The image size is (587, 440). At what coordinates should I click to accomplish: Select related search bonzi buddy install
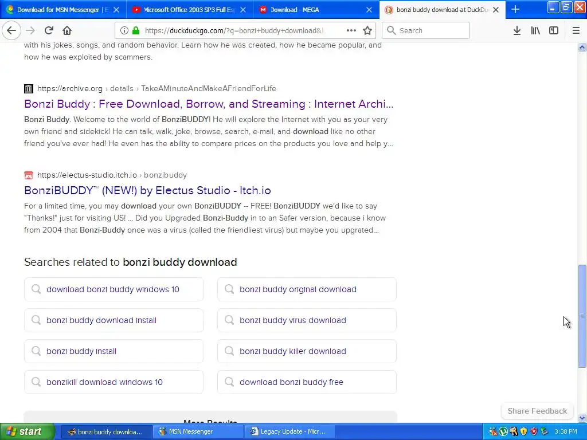tap(114, 351)
